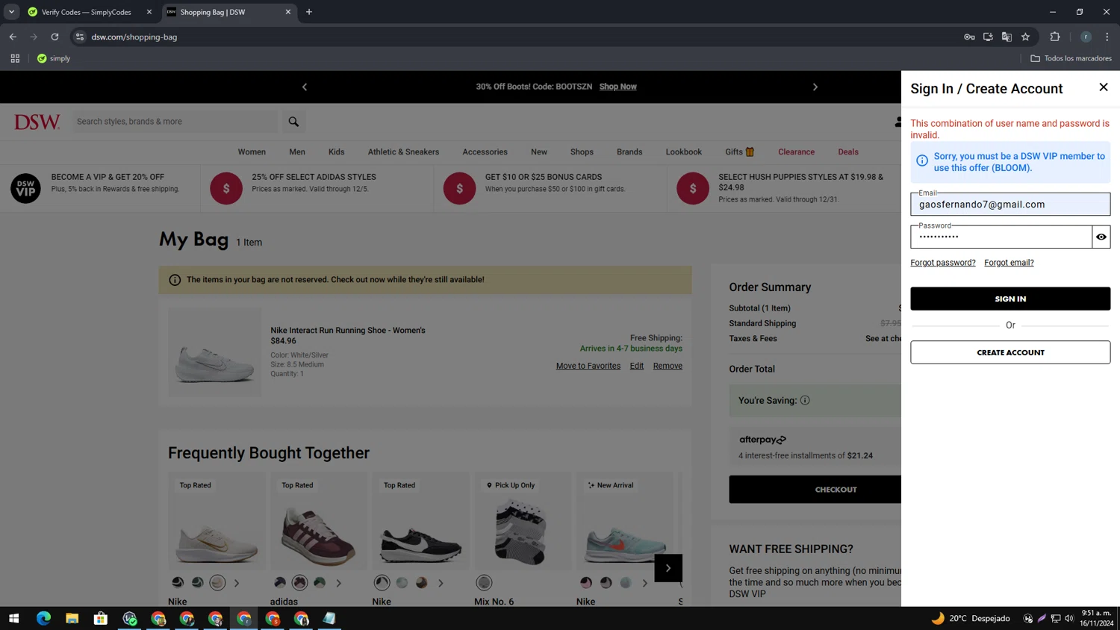Open the Nike Interact Run shoe thumbnail
This screenshot has height=630, width=1120.
214,352
